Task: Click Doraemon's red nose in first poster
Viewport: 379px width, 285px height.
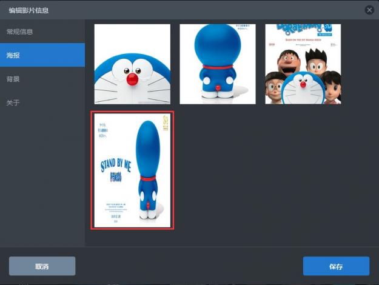Action: click(x=132, y=79)
